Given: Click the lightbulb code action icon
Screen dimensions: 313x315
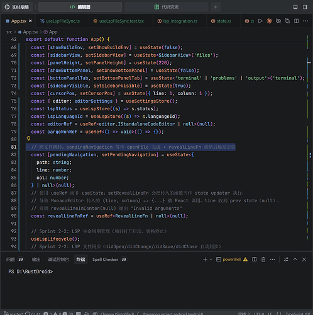Looking at the screenshot, I should click(x=28, y=139).
